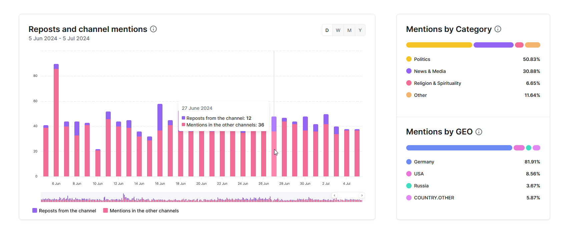Viewport: 564px width, 229px height.
Task: Click info icon beside Reposts and channel mentions
Action: pos(153,29)
